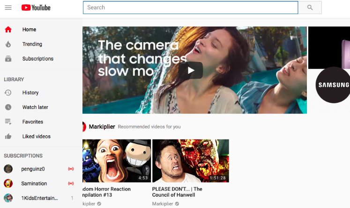The width and height of the screenshot is (350, 208).
Task: Open PLEASE DON'T Council of Hanwell thumbnail
Action: [x=191, y=161]
